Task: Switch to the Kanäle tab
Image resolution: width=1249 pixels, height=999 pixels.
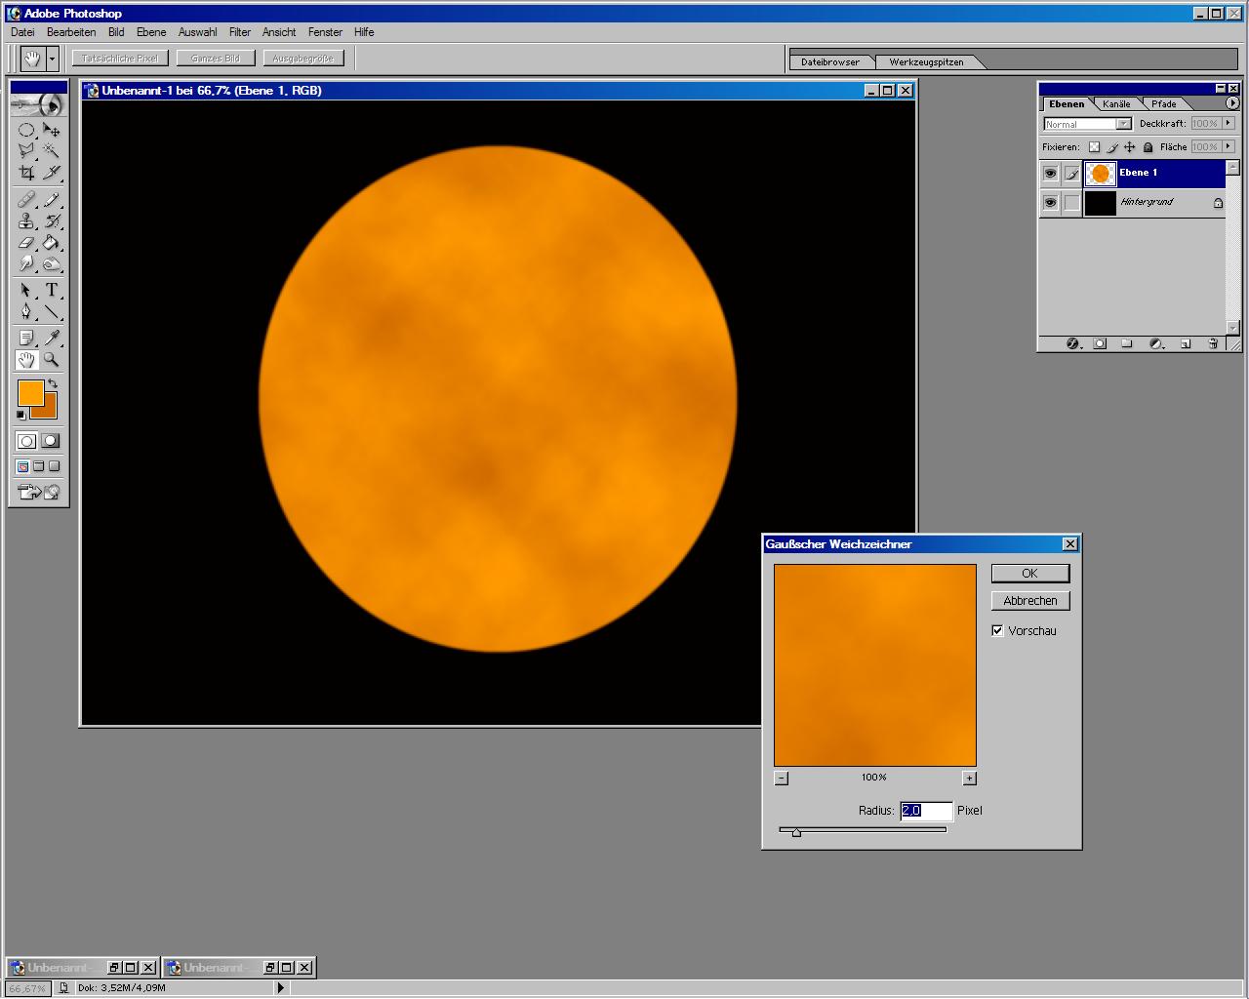Action: 1116,103
